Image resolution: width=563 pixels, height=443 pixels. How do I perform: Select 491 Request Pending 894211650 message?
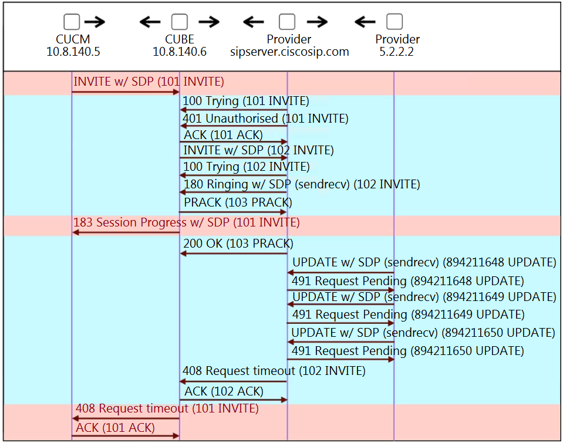pyautogui.click(x=407, y=351)
